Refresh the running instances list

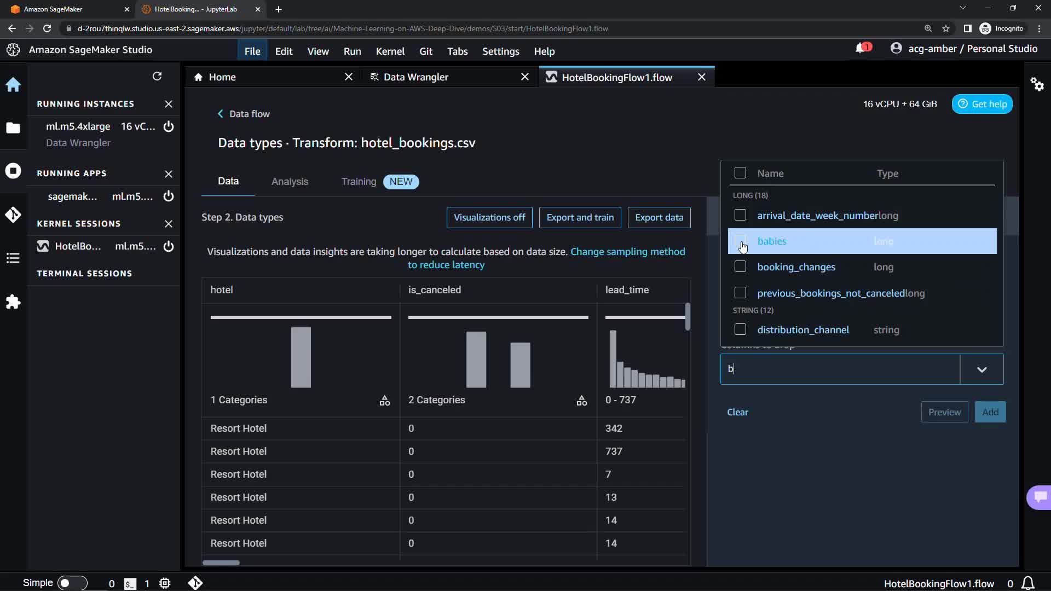[157, 76]
